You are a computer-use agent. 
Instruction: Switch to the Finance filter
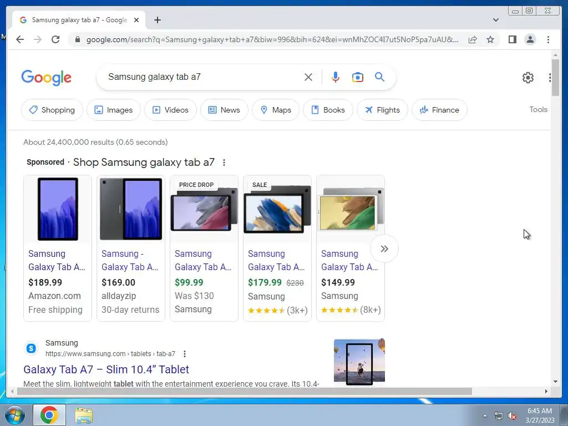coord(439,110)
